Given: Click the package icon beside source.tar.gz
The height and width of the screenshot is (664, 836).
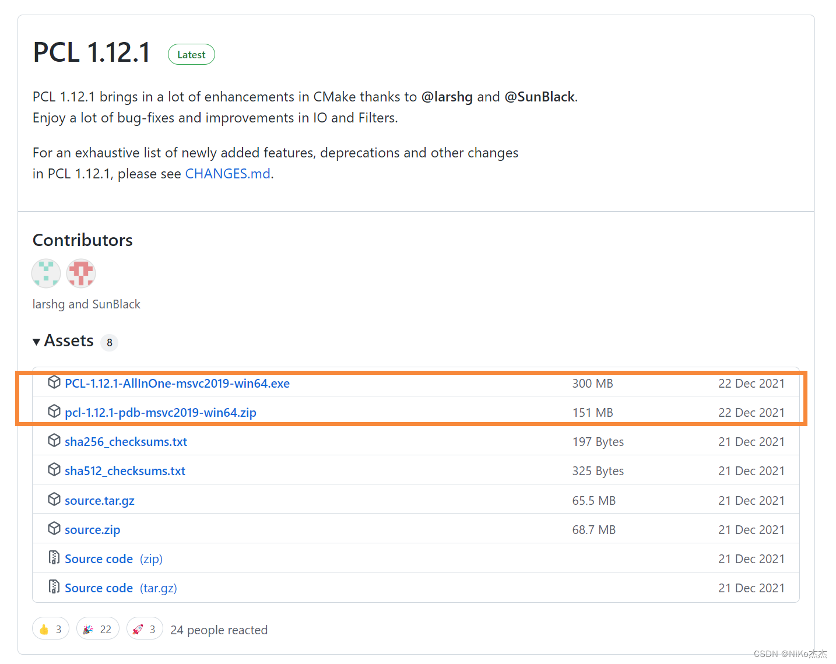Looking at the screenshot, I should coord(54,499).
